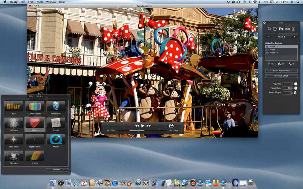Viewport: 303px width, 189px height.
Task: Open the Window menu
Action: 51,2
